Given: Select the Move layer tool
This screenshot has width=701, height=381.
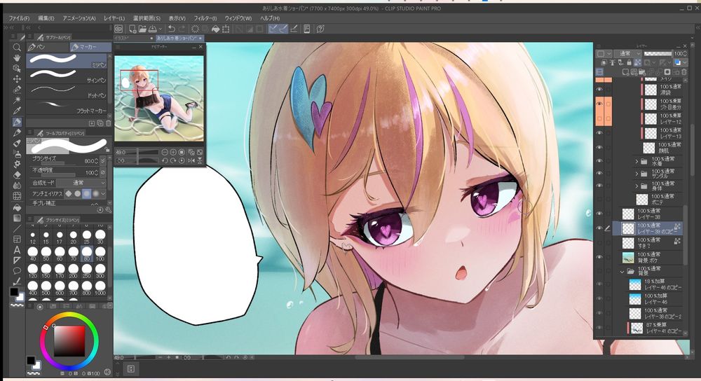Looking at the screenshot, I should click(x=17, y=79).
